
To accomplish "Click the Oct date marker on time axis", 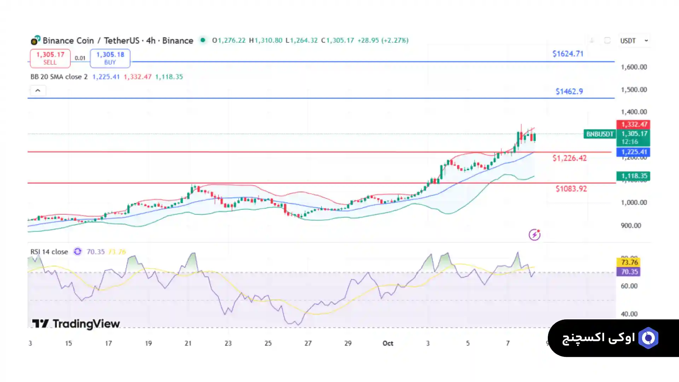I will tap(388, 343).
